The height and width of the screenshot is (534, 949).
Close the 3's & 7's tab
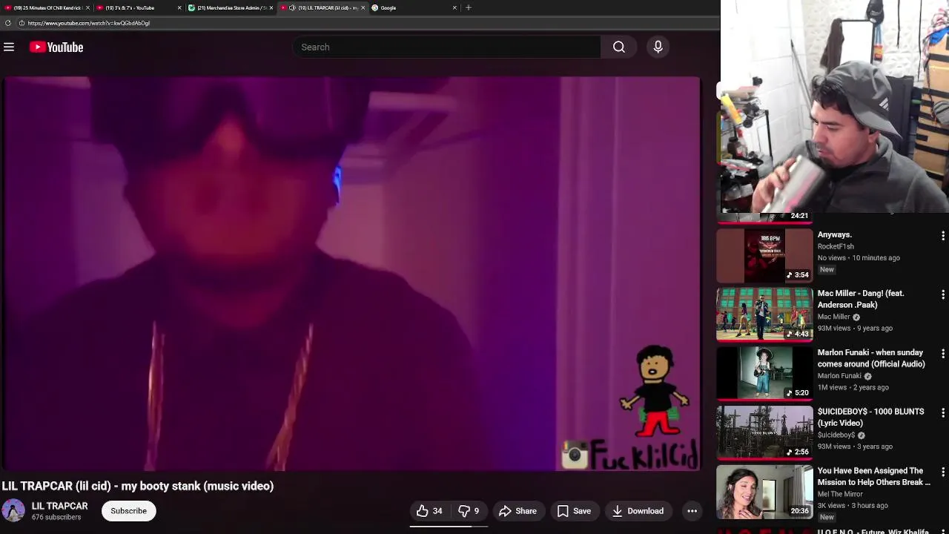[x=179, y=7]
